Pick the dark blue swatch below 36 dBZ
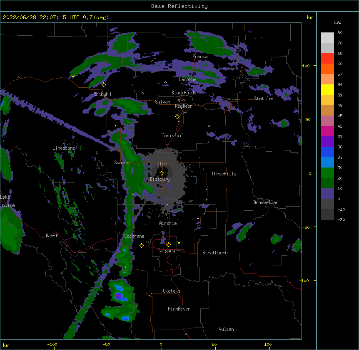The image size is (359, 350). pos(327,152)
